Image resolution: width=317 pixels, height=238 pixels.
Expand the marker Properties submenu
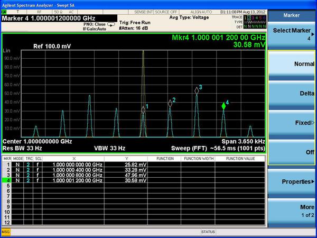point(292,182)
